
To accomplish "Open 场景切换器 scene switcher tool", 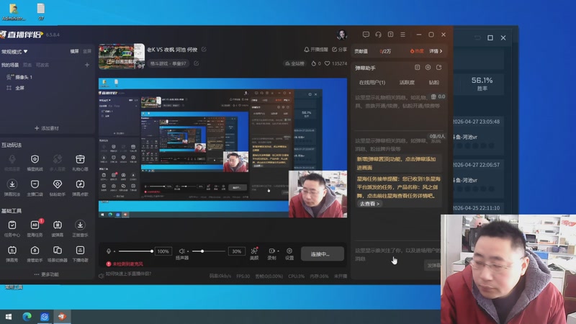I will [58, 253].
